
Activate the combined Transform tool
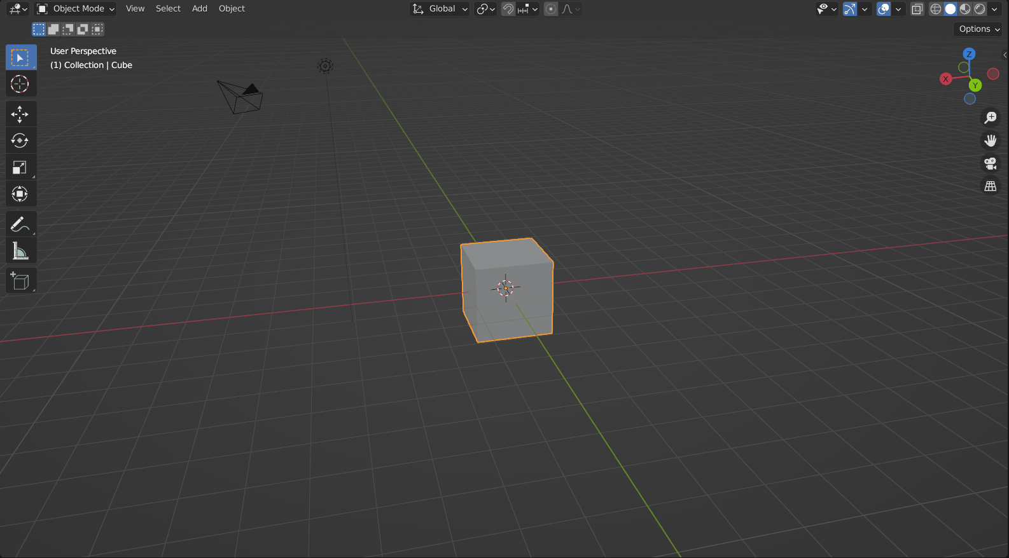click(20, 194)
